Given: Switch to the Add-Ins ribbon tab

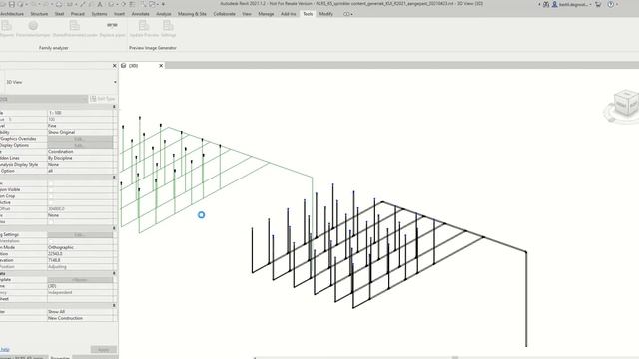Looking at the screenshot, I should [289, 14].
